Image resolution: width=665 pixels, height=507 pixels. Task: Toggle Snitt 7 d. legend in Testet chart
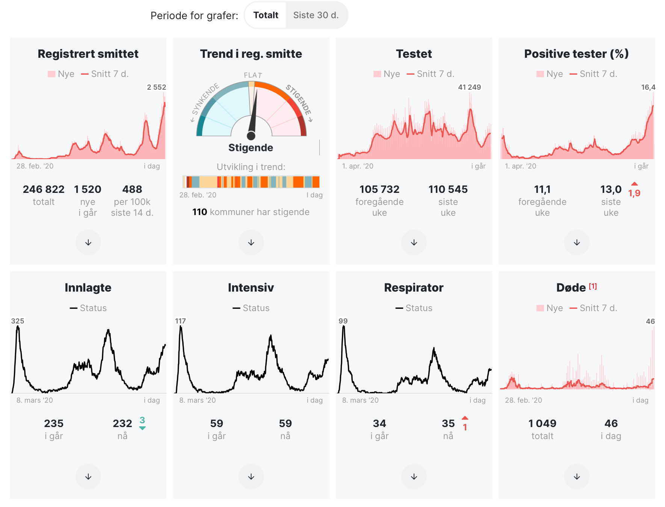coord(431,74)
